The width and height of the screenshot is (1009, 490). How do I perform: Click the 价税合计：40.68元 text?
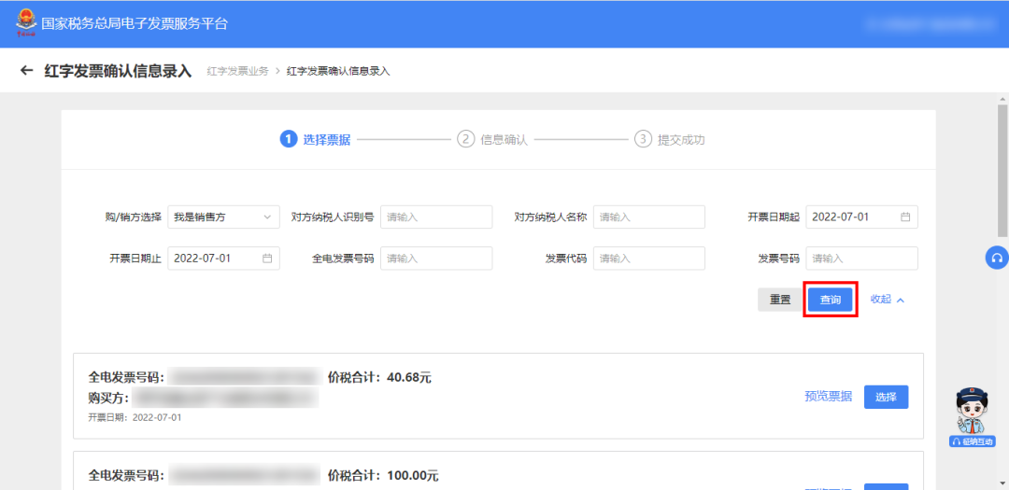[379, 377]
